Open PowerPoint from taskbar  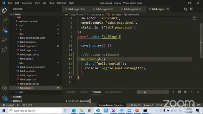(137, 111)
